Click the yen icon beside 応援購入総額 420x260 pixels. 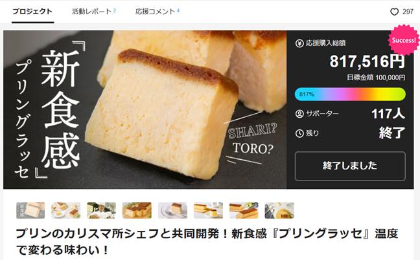(299, 43)
